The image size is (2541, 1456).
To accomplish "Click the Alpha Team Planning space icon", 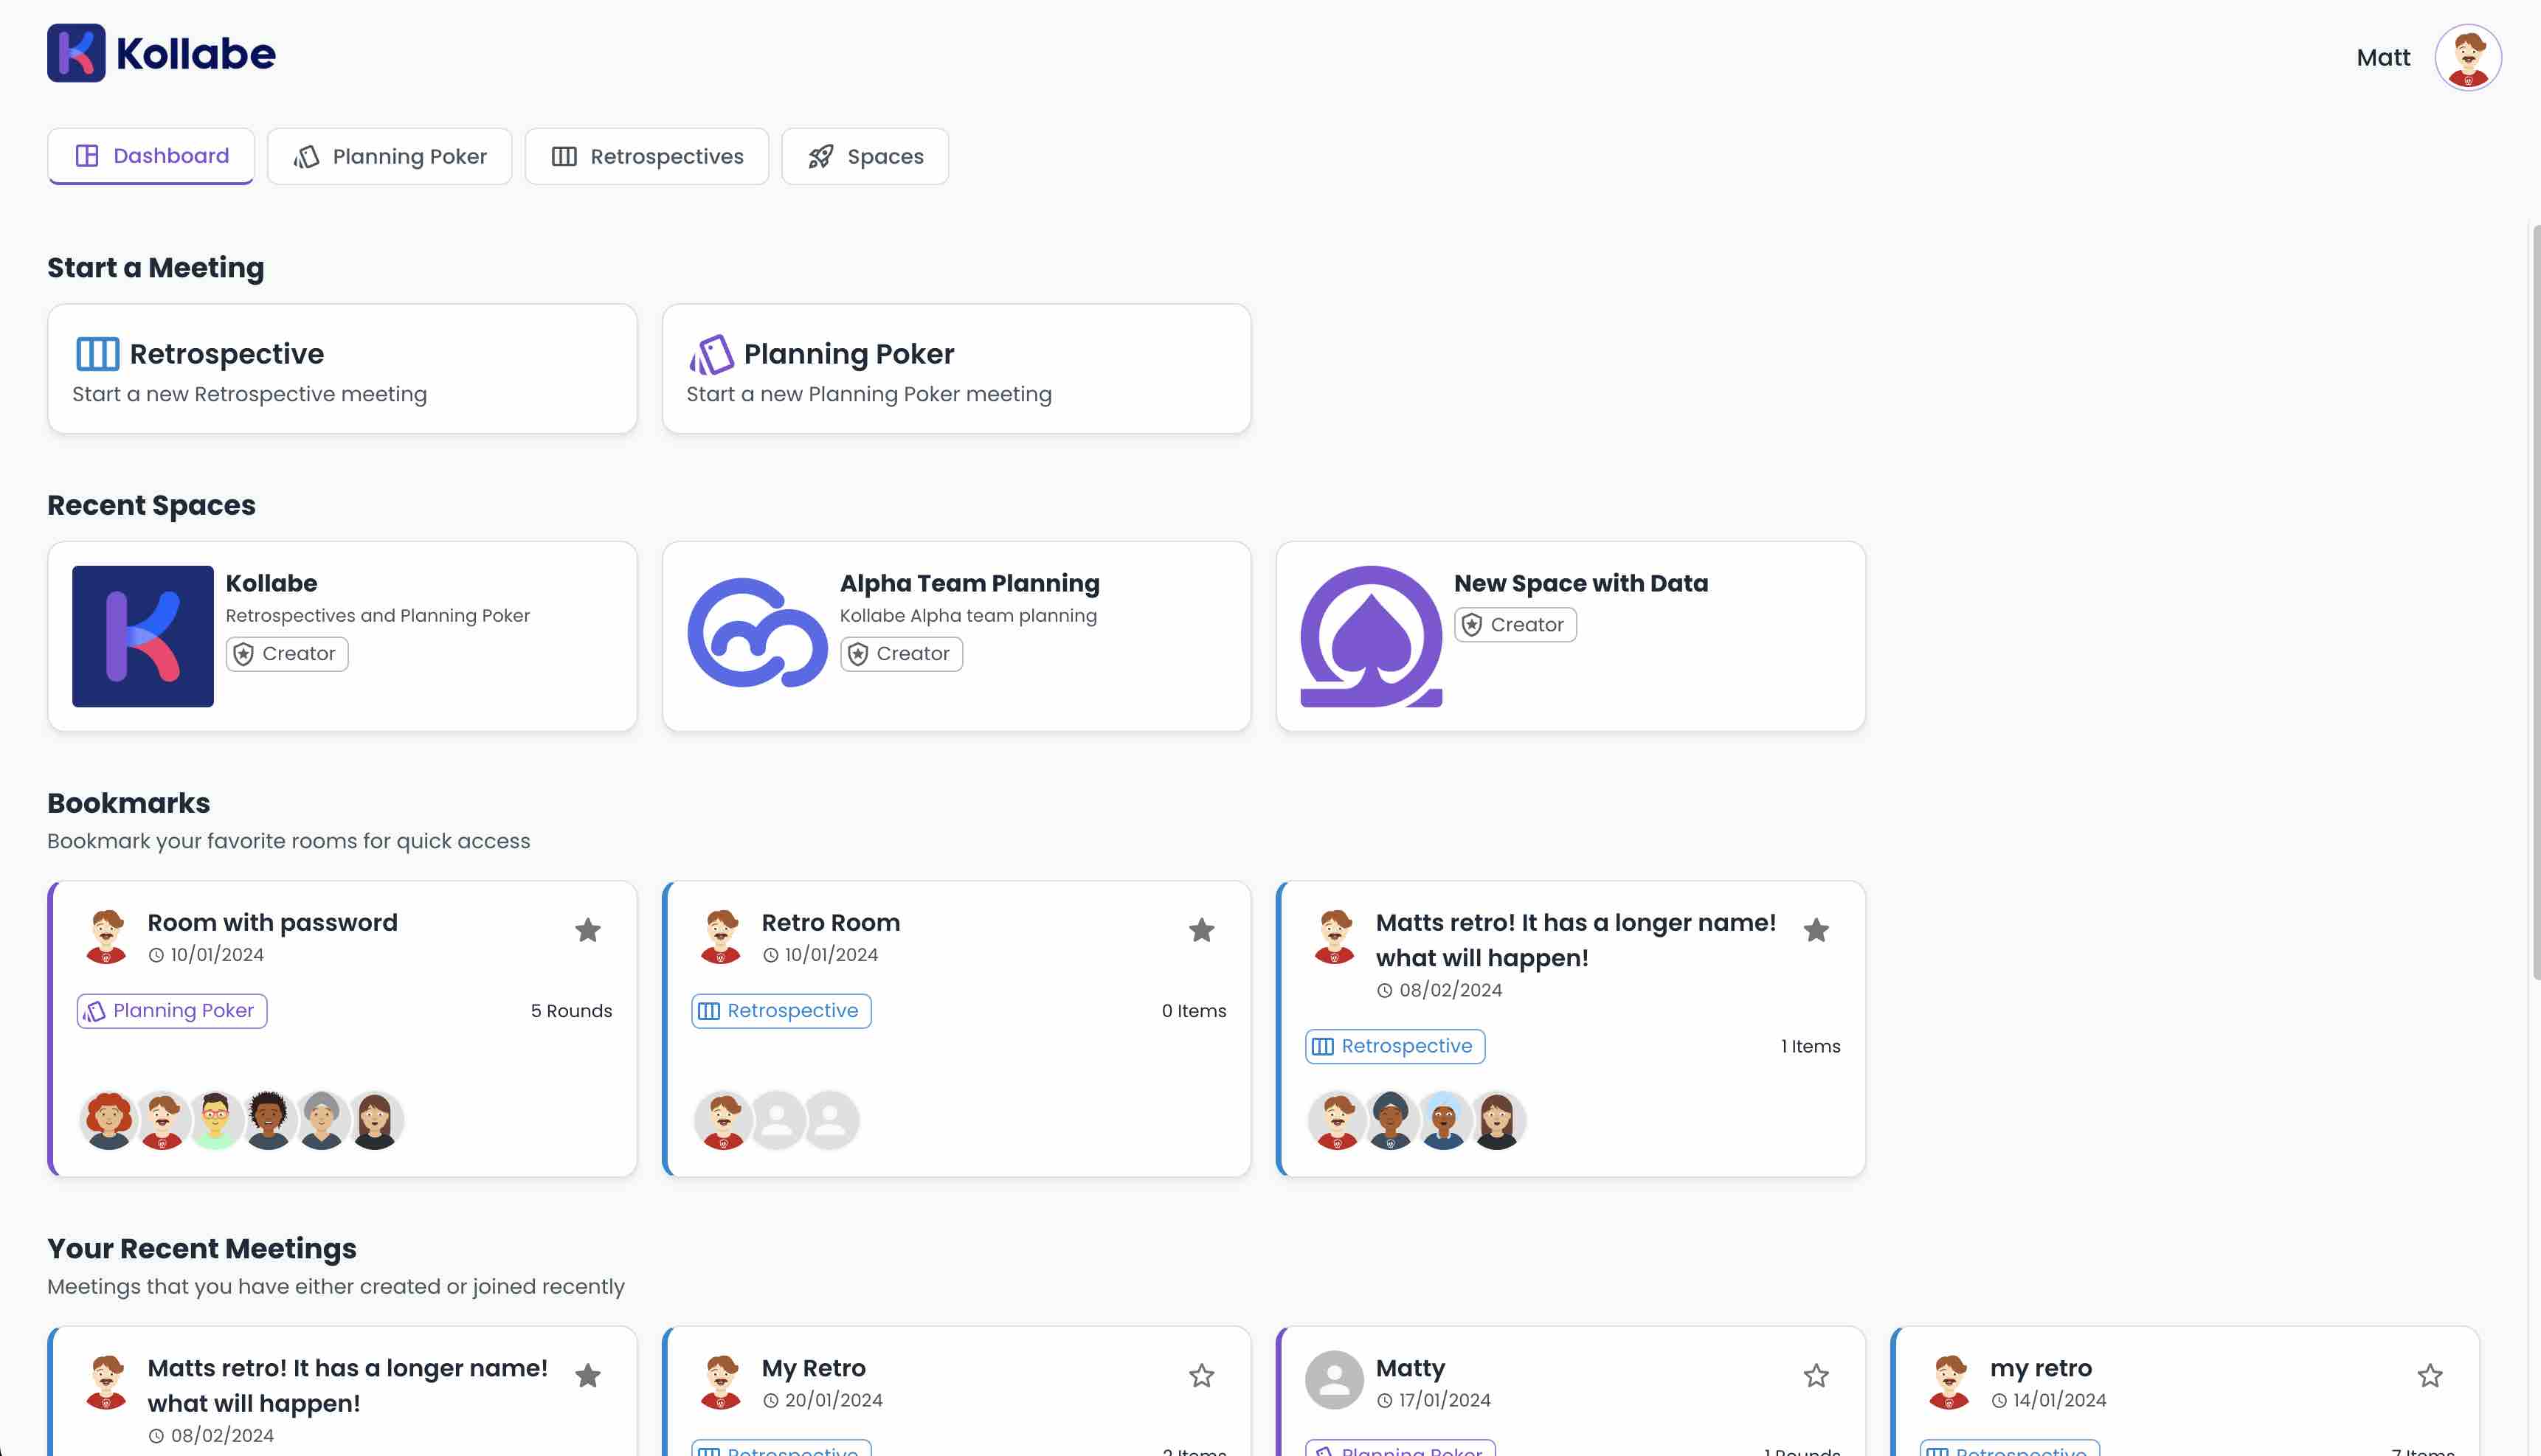I will [x=756, y=633].
